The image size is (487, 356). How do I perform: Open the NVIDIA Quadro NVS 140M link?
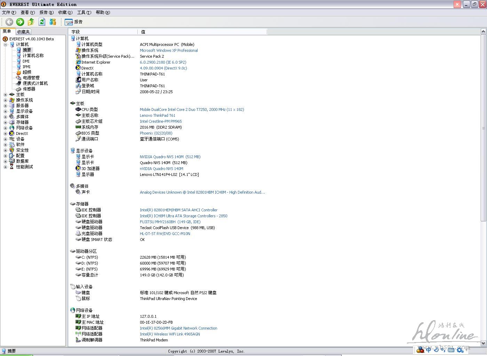pyautogui.click(x=170, y=157)
